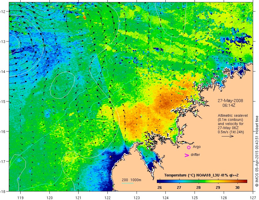
Task: Click the longitude label 124
Action: tap(166, 198)
